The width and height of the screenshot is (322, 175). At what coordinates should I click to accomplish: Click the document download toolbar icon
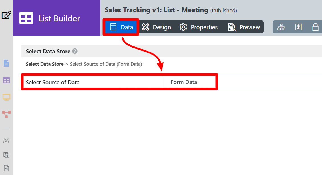[x=298, y=27]
